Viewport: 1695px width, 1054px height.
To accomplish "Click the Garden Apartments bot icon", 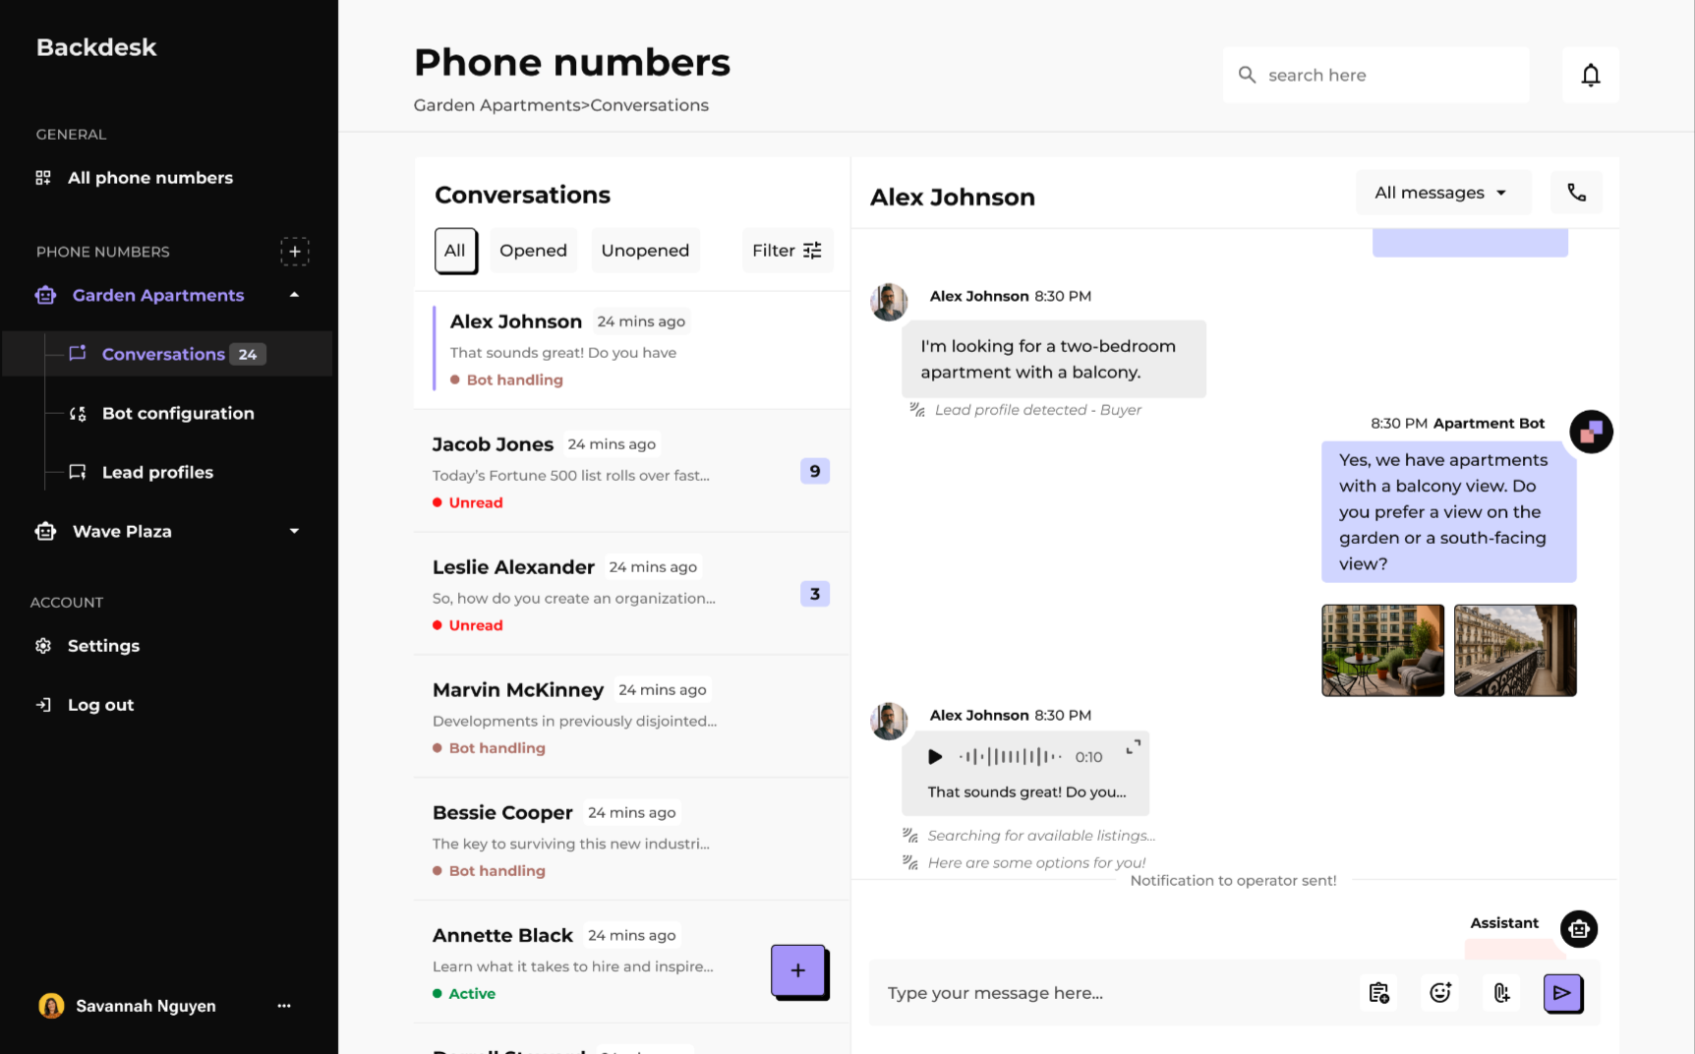I will pyautogui.click(x=45, y=295).
